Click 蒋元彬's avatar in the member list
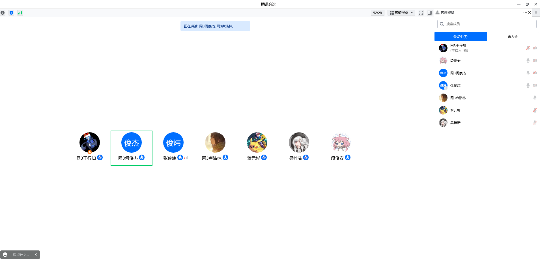 (443, 110)
